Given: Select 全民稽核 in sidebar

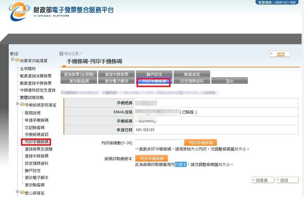Looking at the screenshot, I should click(28, 69).
